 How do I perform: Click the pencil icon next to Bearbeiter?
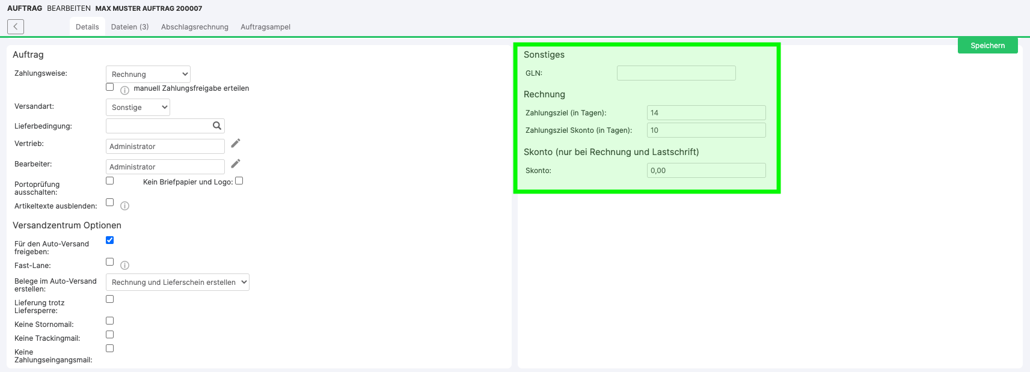tap(236, 163)
